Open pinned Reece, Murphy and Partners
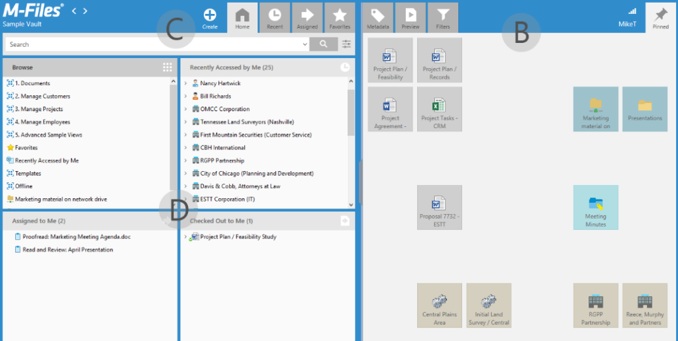This screenshot has width=678, height=341. click(x=645, y=305)
